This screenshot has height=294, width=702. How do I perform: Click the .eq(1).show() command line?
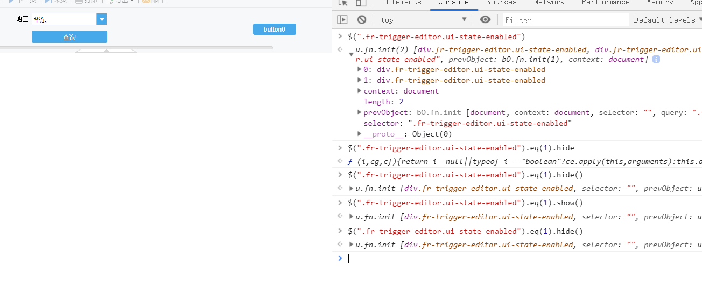coord(466,203)
